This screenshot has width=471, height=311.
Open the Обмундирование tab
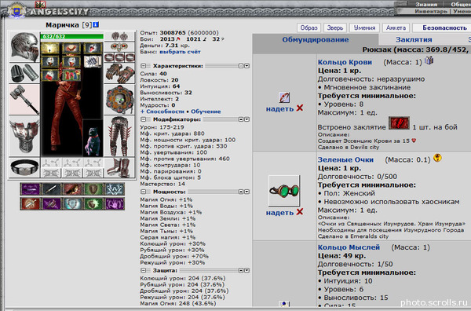315,40
